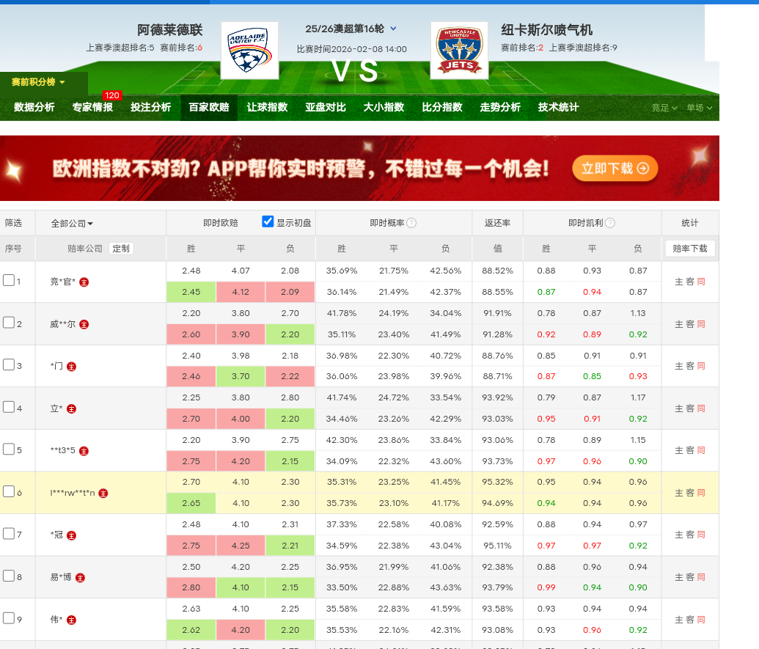Click the help icon next to 即时概率
This screenshot has height=649, width=759.
click(411, 223)
